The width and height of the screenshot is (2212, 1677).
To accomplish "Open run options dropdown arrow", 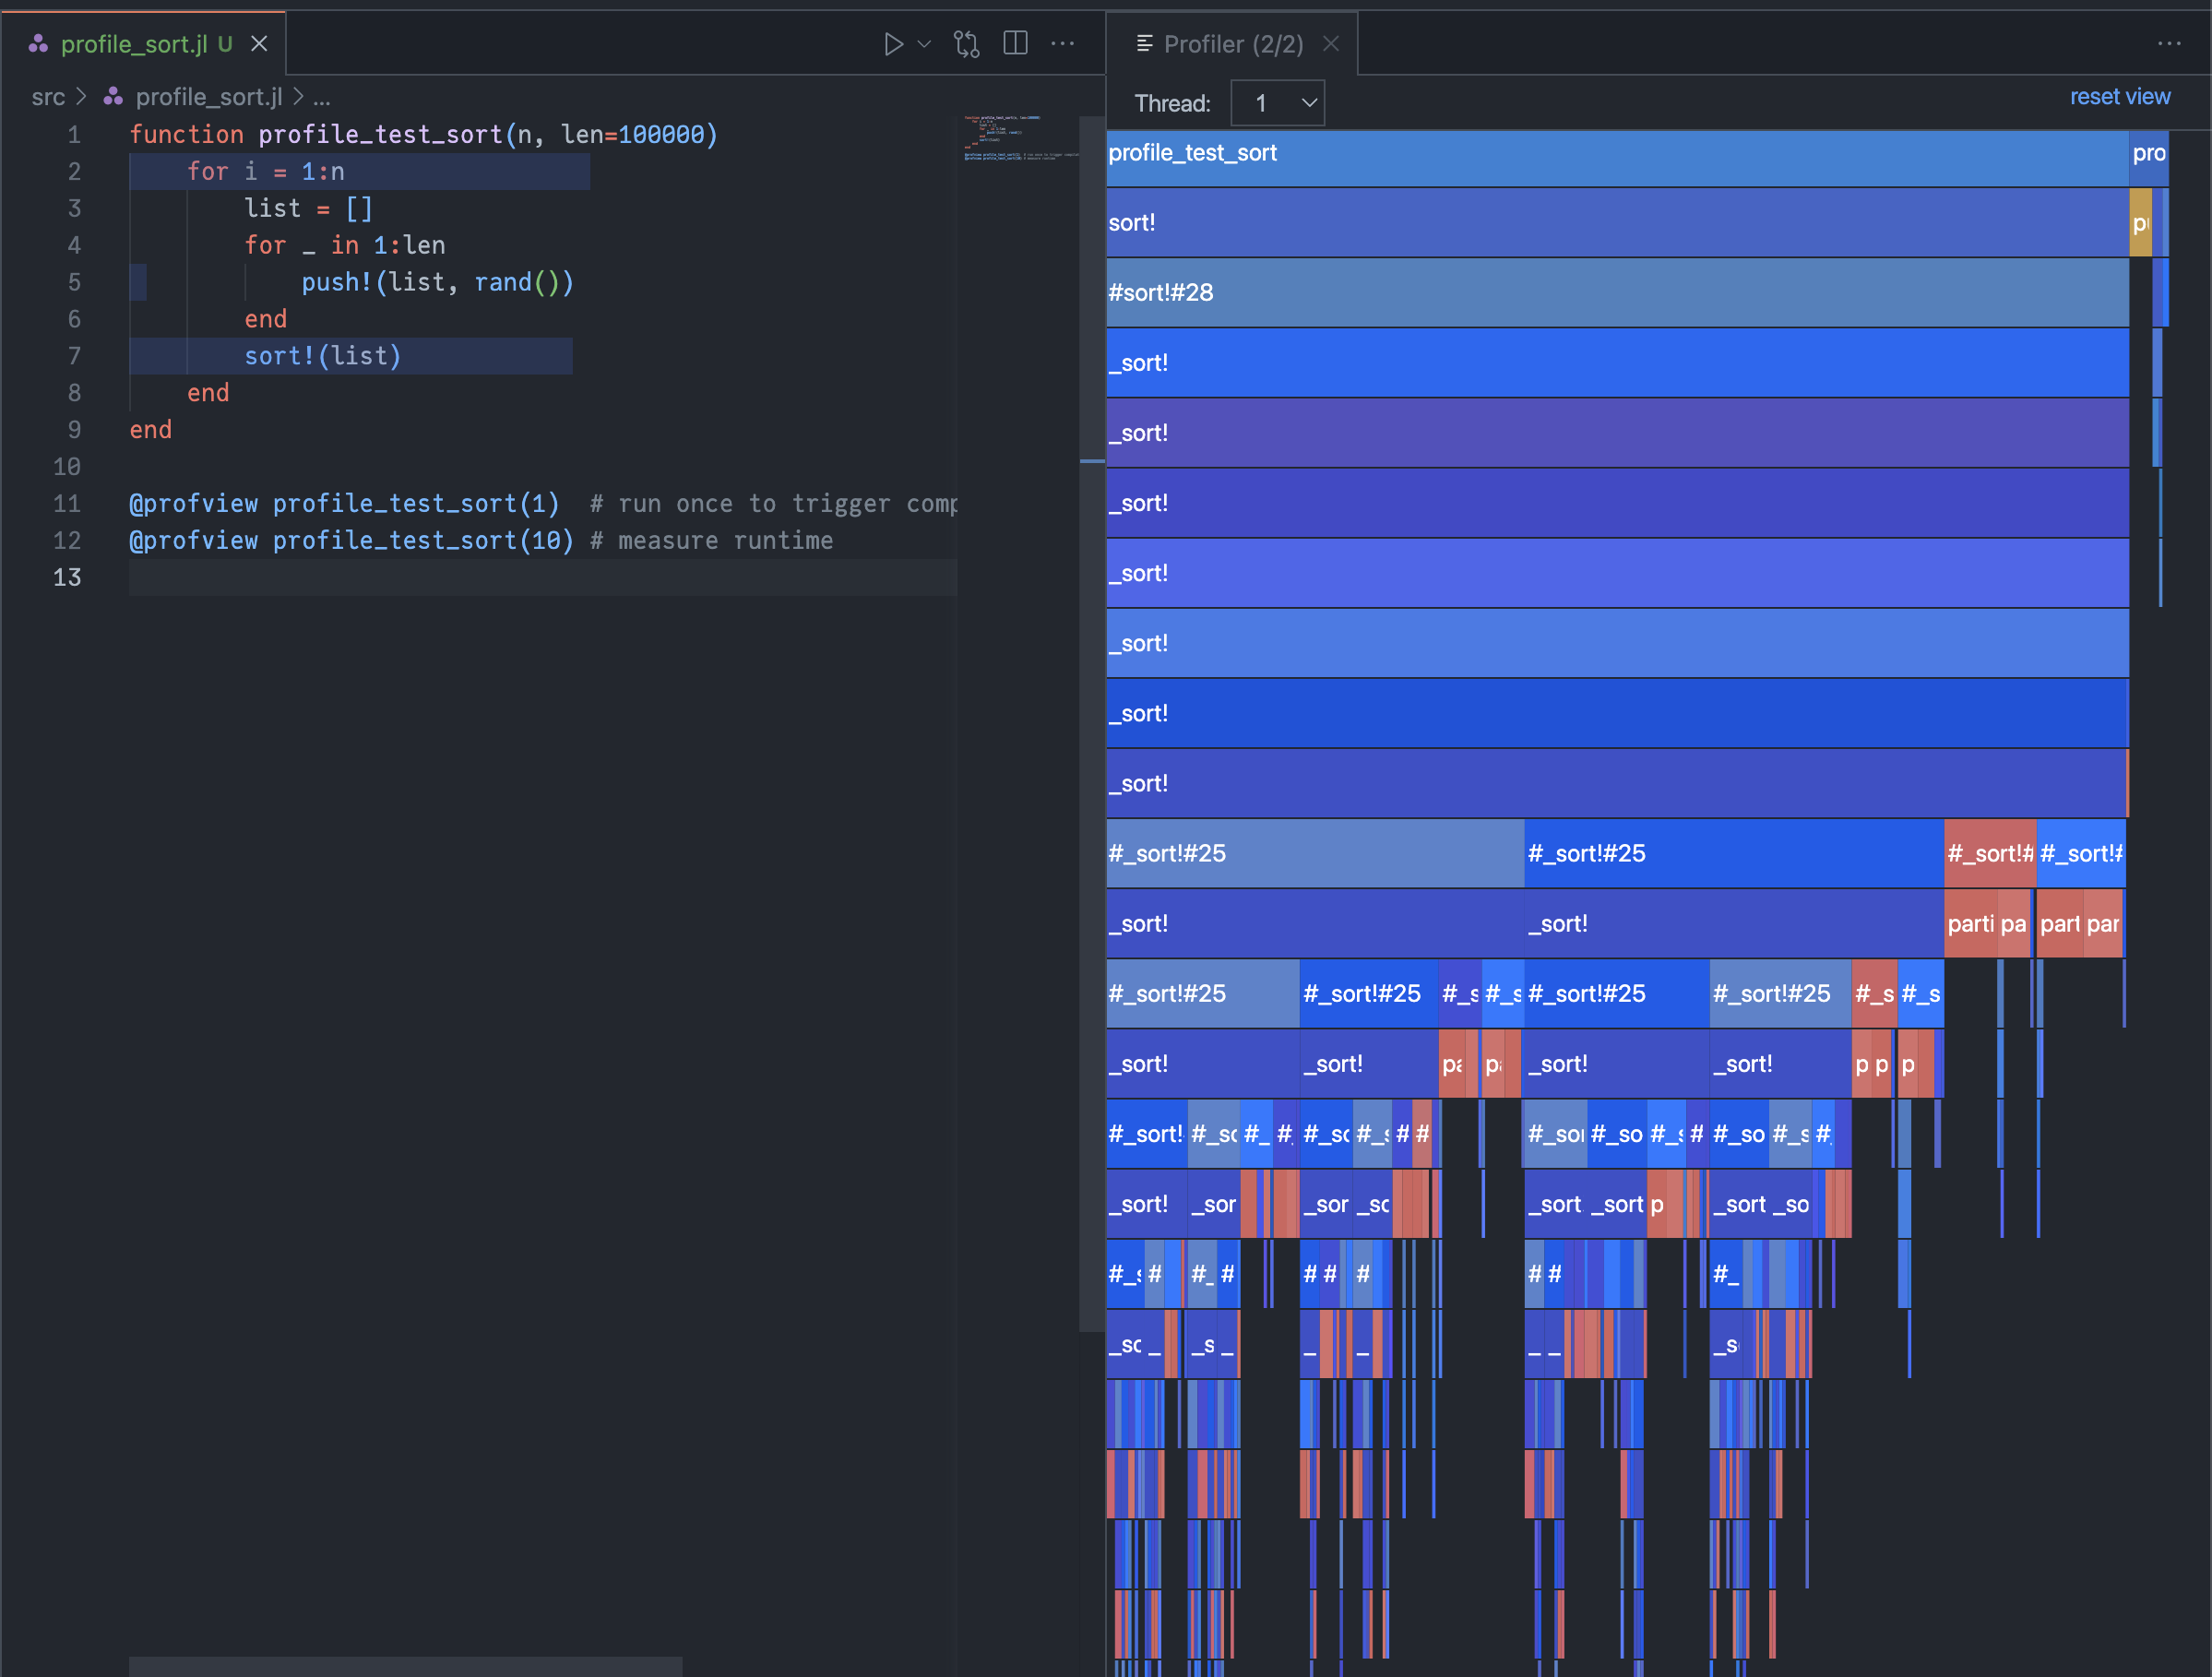I will point(924,44).
